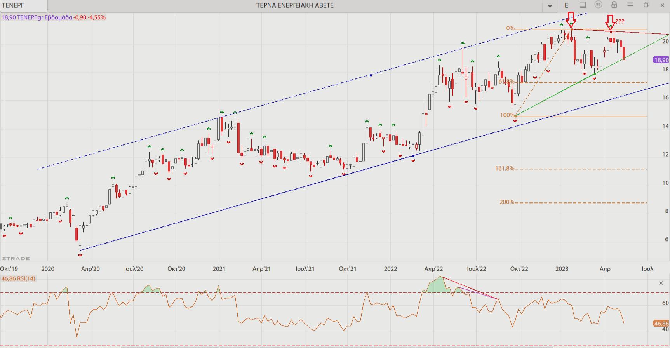Click the 'Ιουλ'20' time axis label
Image resolution: width=670 pixels, height=348 pixels.
coord(134,269)
